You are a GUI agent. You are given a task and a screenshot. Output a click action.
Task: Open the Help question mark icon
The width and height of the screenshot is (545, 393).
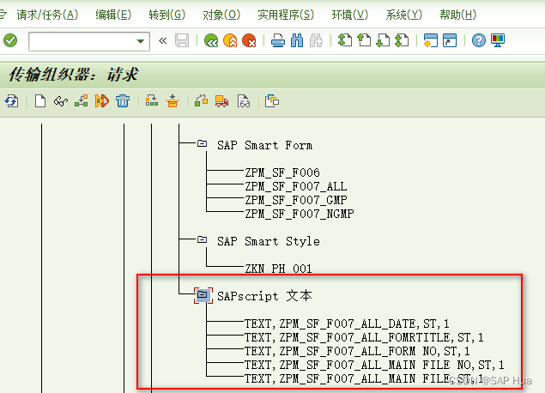tap(479, 40)
